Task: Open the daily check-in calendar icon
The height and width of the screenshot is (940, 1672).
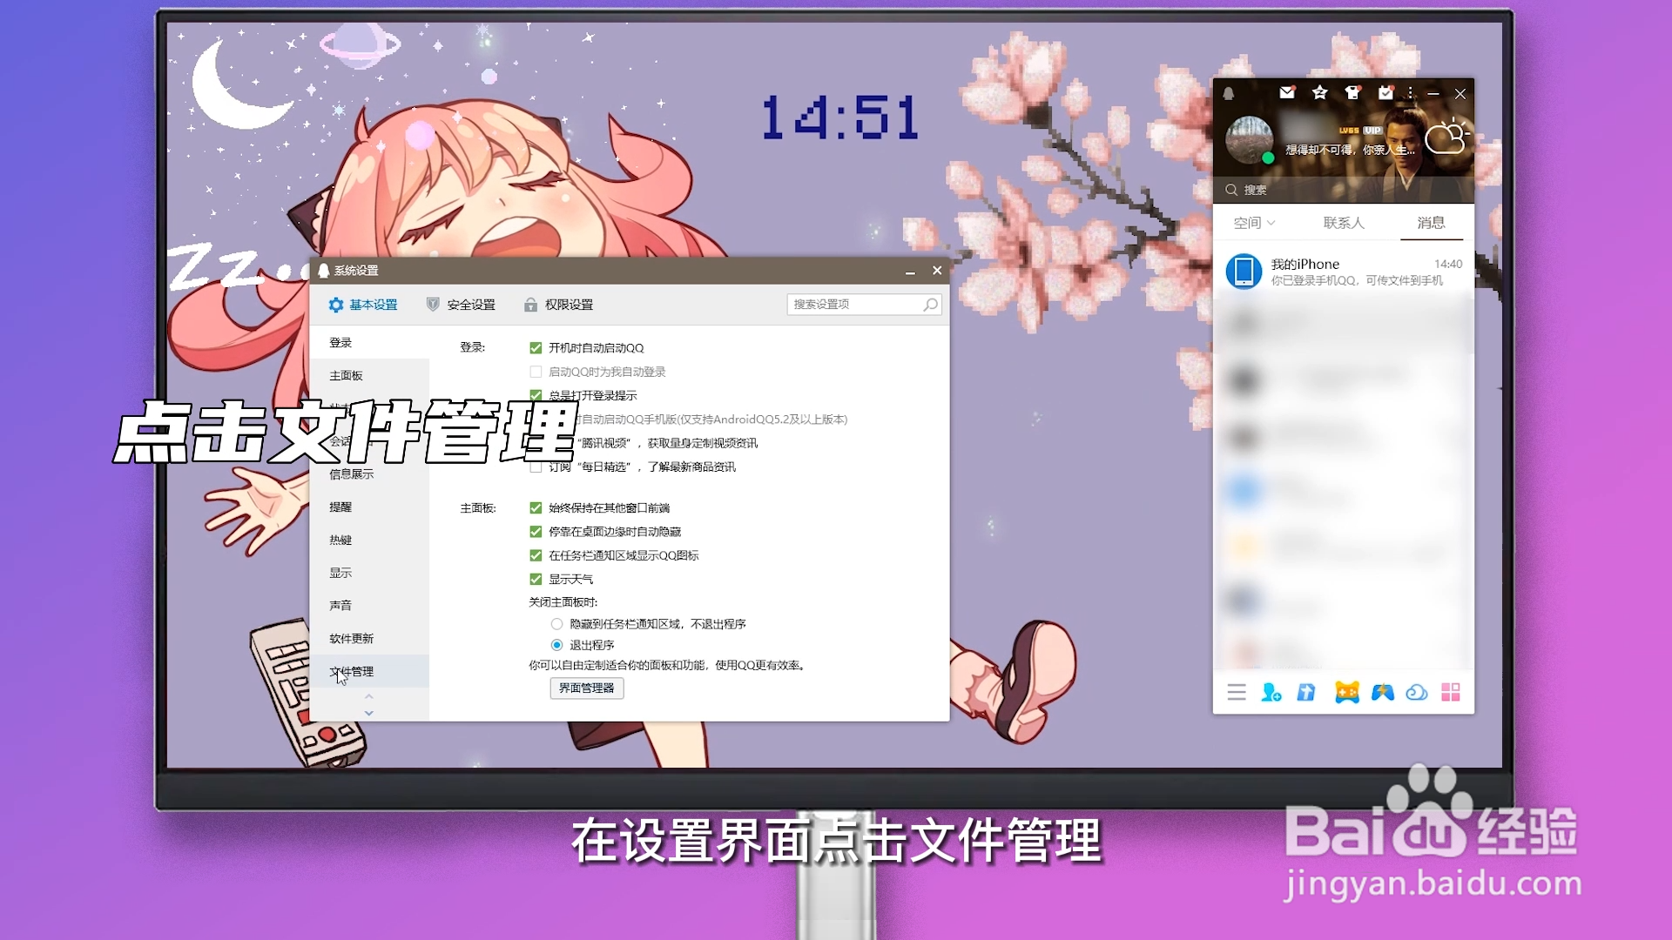Action: (x=1385, y=92)
